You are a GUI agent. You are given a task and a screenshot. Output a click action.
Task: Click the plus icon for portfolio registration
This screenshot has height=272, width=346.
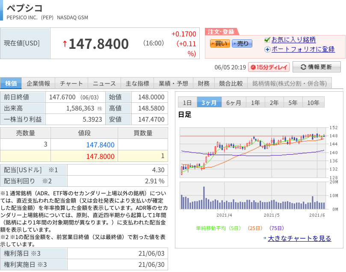pyautogui.click(x=267, y=49)
